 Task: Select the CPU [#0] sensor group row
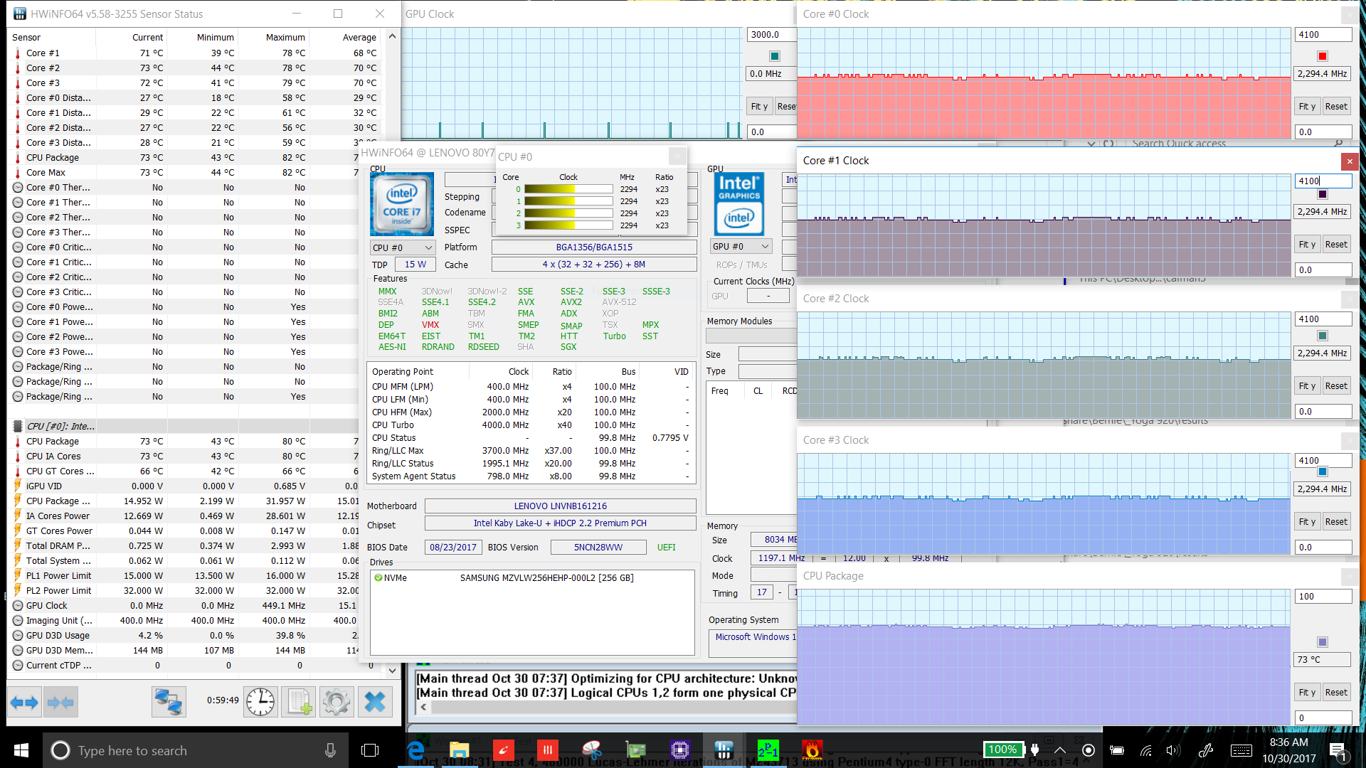pyautogui.click(x=60, y=426)
